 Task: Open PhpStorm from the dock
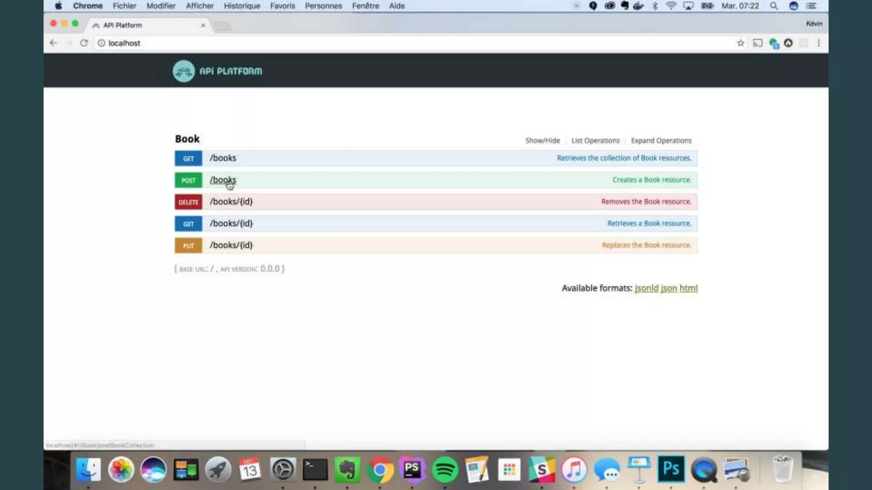click(412, 470)
